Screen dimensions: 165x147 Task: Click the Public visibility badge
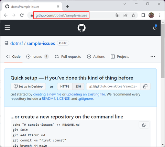[63, 43]
